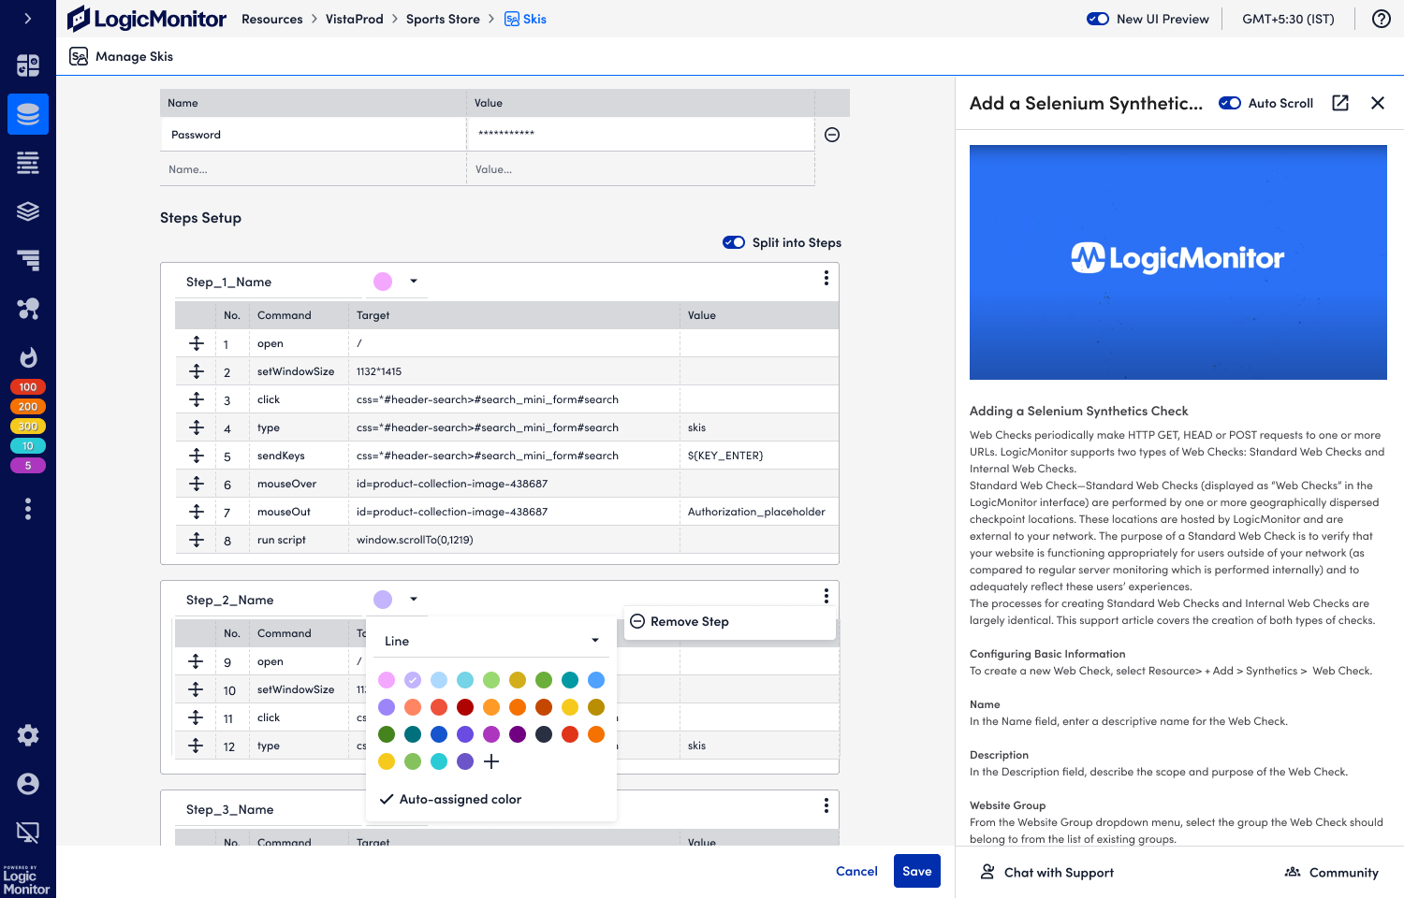The image size is (1404, 898).
Task: Open the user profile icon at bottom sidebar
Action: pyautogui.click(x=28, y=785)
